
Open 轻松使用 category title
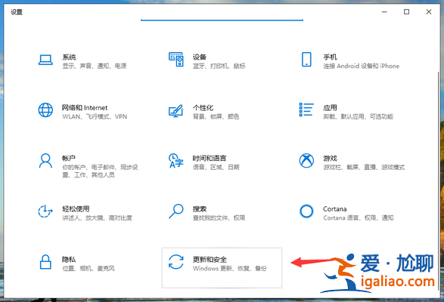click(76, 209)
